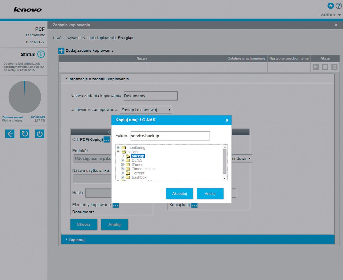Click Ostatnie uruchomienie column header

pos(246,58)
